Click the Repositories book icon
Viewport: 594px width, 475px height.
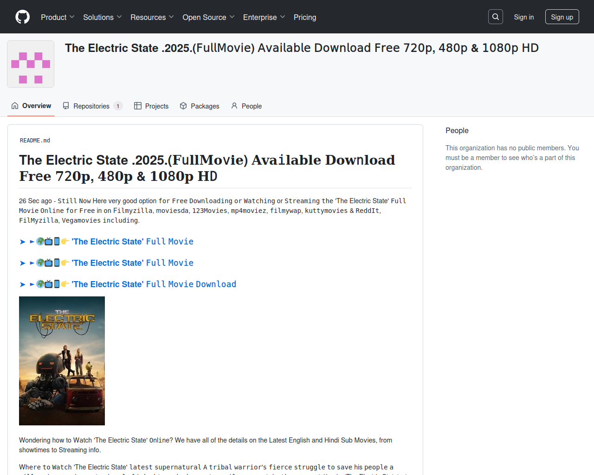coord(66,106)
